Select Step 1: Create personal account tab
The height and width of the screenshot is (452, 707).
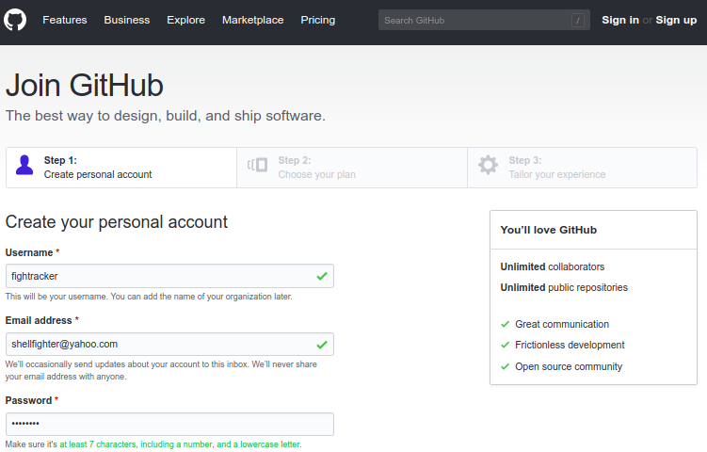click(121, 168)
